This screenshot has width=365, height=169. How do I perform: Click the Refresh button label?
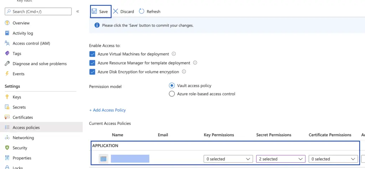point(153,12)
